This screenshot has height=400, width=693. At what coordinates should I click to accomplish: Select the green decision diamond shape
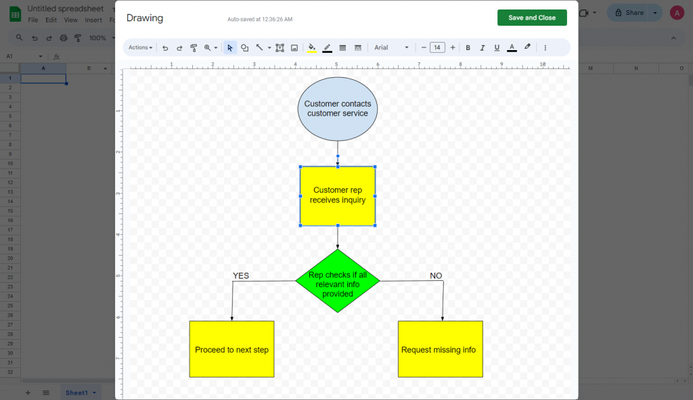[338, 281]
